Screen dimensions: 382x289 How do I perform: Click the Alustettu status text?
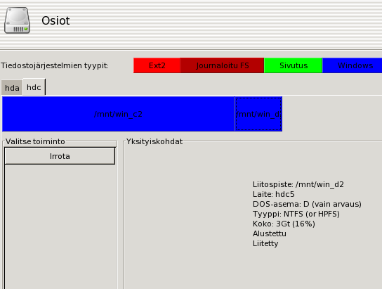pos(270,233)
